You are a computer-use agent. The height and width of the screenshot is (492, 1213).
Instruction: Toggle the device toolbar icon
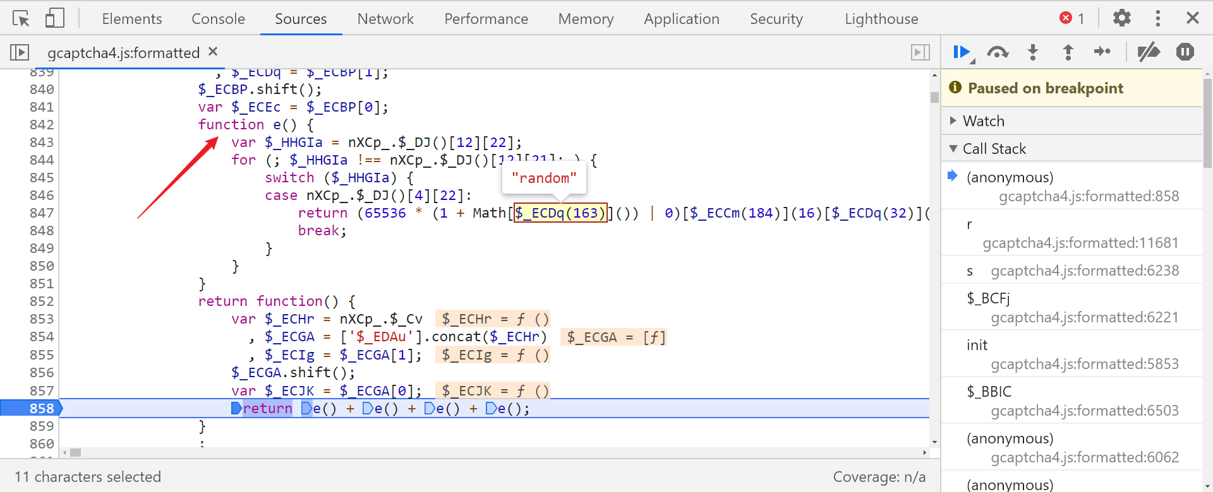55,19
